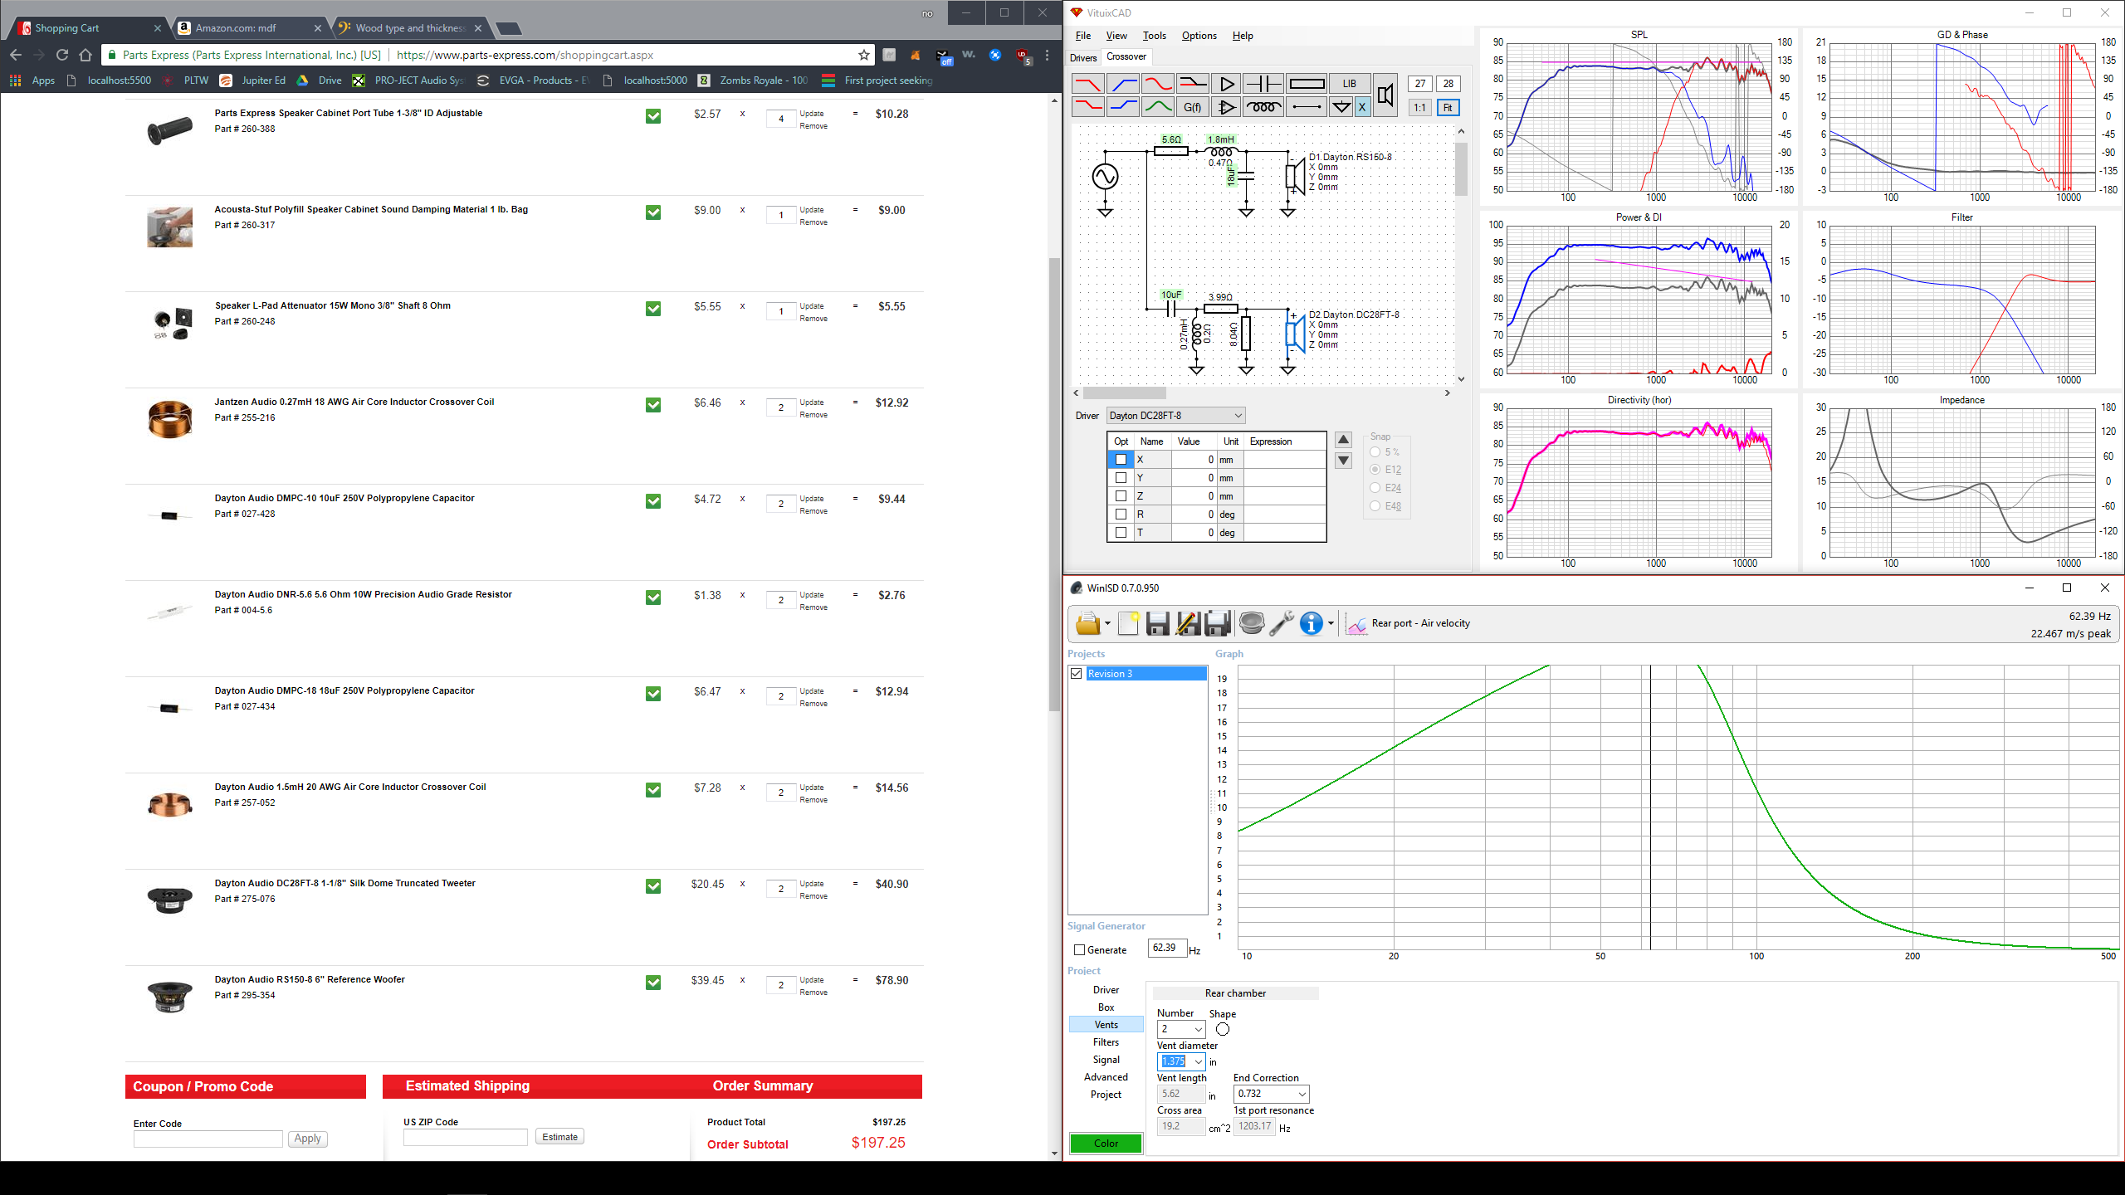Viewport: 2125px width, 1195px height.
Task: Toggle Revision 3 project checkbox in WinISD
Action: click(1077, 674)
